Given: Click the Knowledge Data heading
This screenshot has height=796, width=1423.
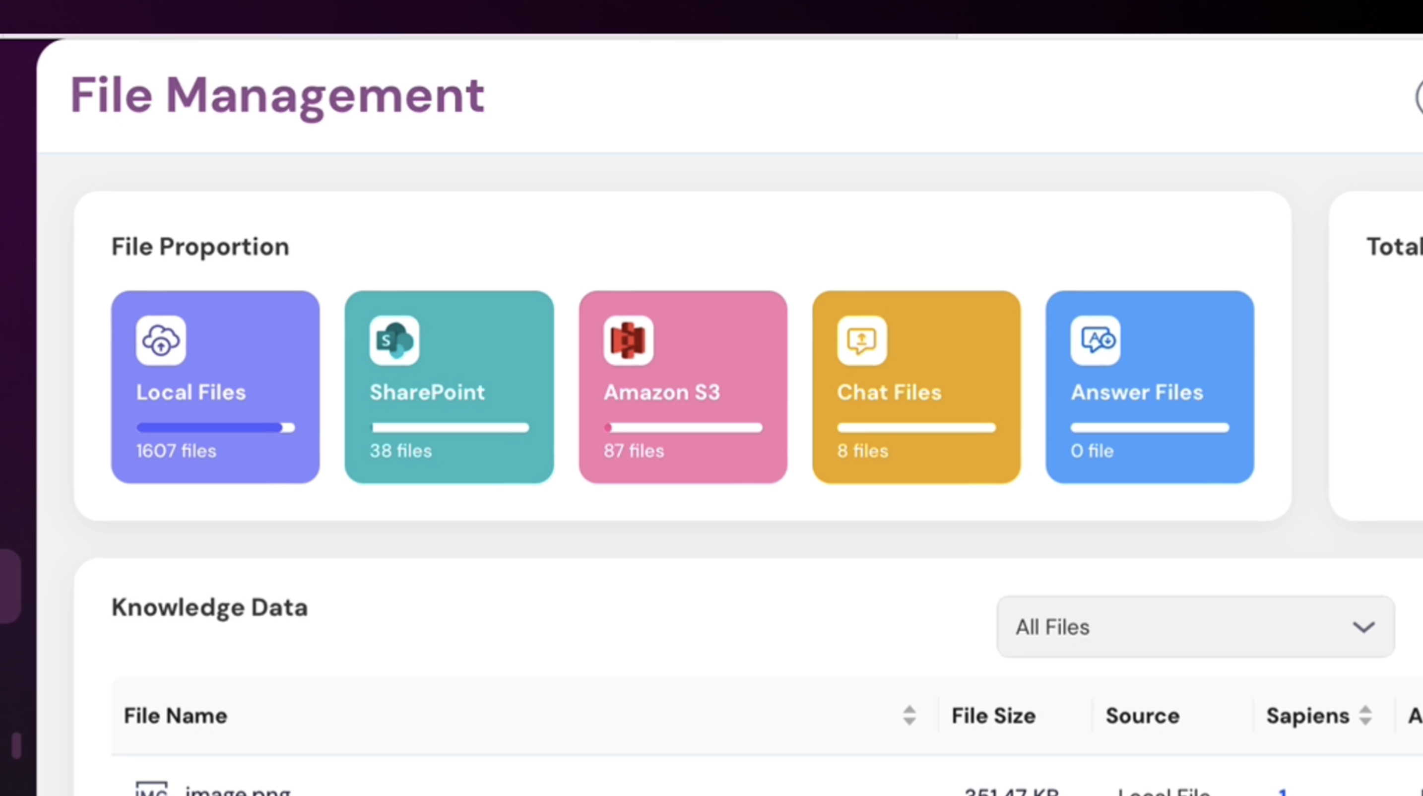Looking at the screenshot, I should [209, 607].
